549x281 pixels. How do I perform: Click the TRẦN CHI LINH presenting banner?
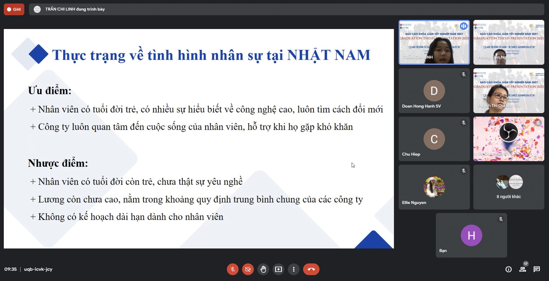pos(287,9)
